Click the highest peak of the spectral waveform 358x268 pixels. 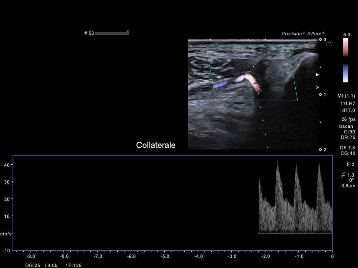click(x=278, y=161)
